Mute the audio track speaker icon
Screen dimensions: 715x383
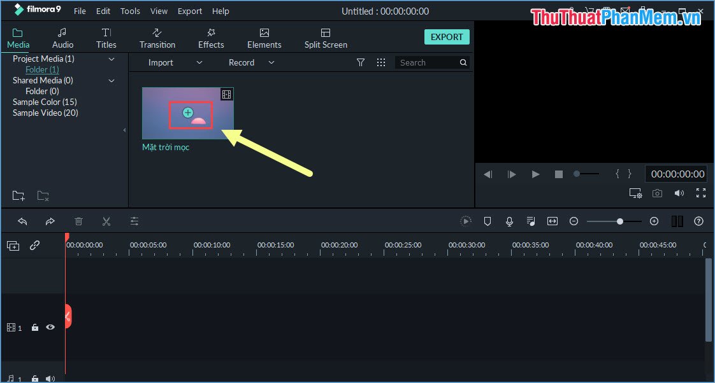click(50, 378)
